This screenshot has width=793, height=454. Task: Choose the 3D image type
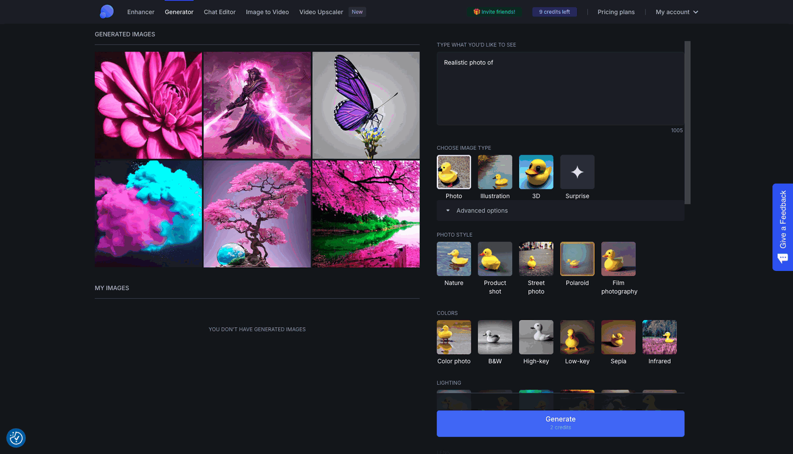pos(536,172)
